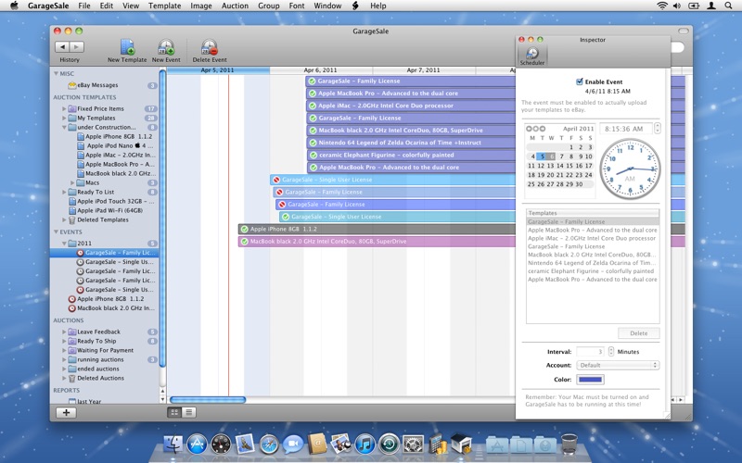The image size is (742, 463).
Task: Open the Auction menu
Action: coord(235,6)
